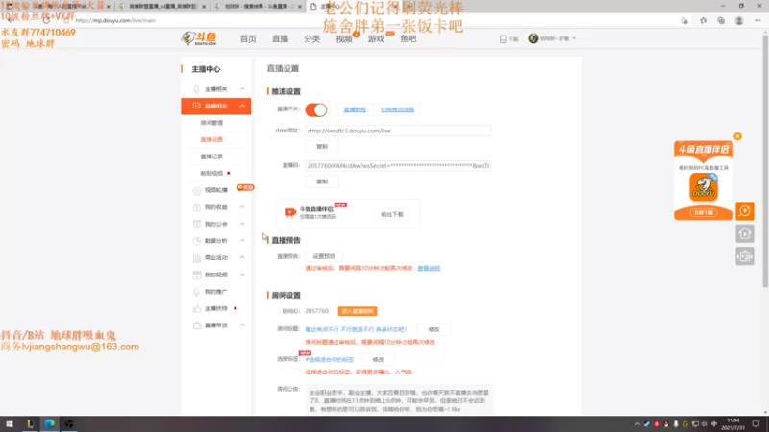Select 直播记录 in the sidebar submenu
Image resolution: width=769 pixels, height=432 pixels.
coord(211,156)
